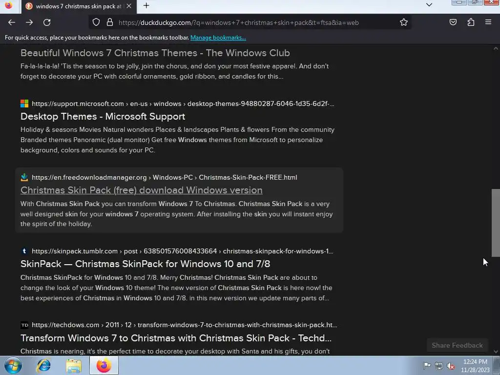Click the snippet text under Desktop Themes
The height and width of the screenshot is (375, 500).
tap(177, 140)
